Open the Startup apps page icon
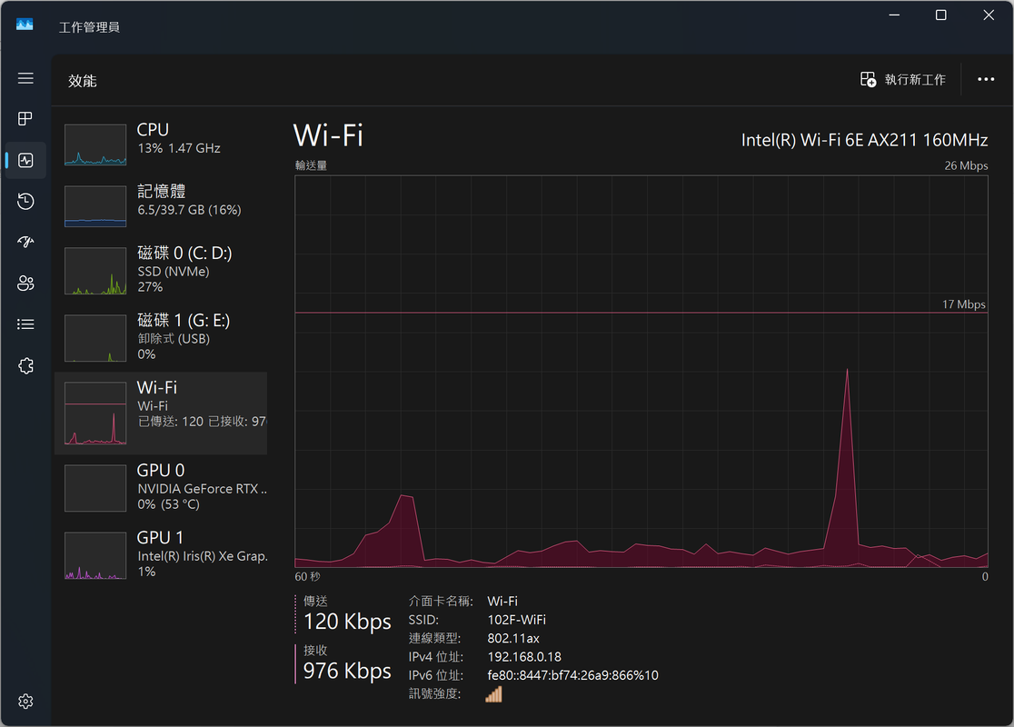 pos(25,242)
